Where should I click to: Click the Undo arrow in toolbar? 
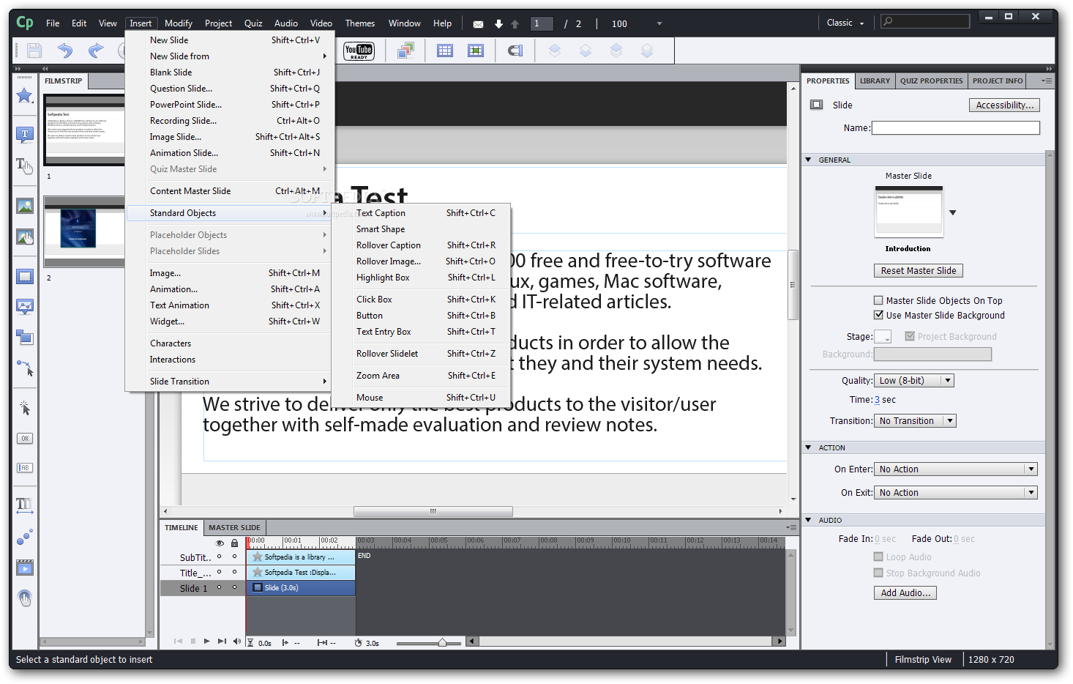click(x=65, y=51)
